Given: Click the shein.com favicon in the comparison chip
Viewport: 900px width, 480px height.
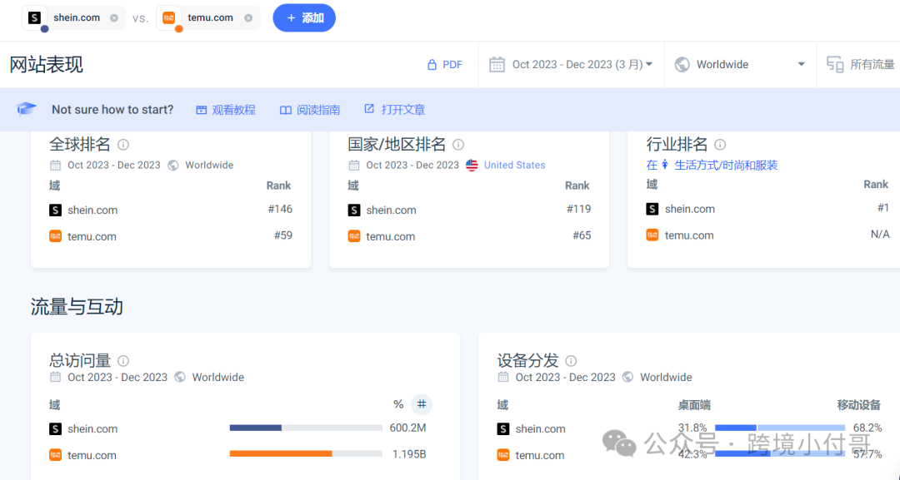Looking at the screenshot, I should (32, 17).
